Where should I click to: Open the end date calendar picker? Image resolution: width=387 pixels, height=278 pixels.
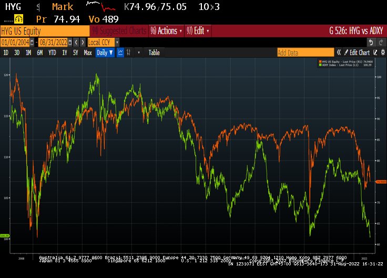70,42
